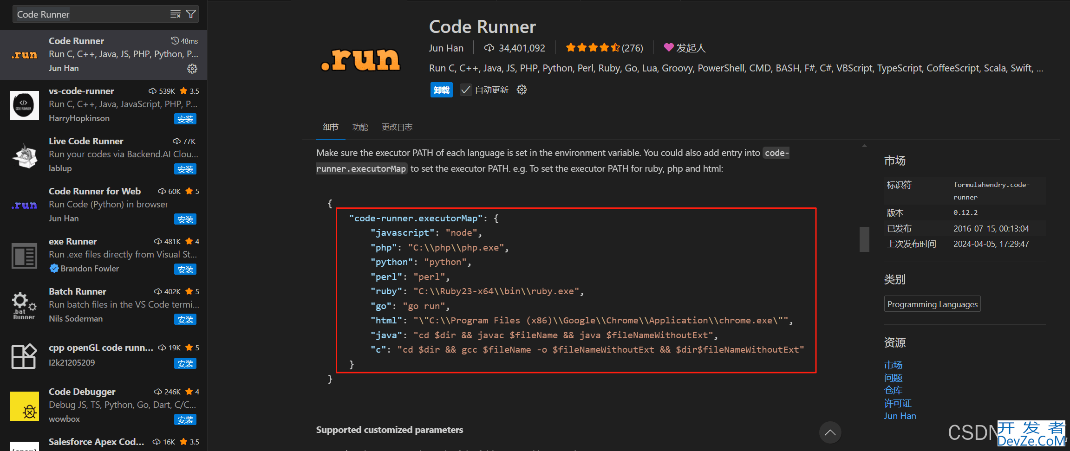Select Code Runner in the extension list
This screenshot has width=1070, height=451.
(104, 55)
